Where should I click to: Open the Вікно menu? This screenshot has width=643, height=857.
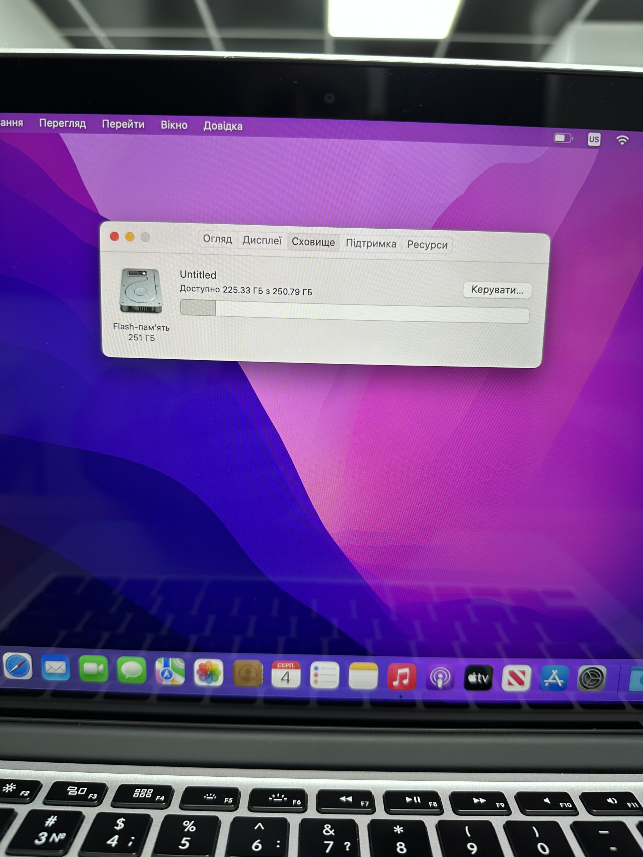coord(174,125)
